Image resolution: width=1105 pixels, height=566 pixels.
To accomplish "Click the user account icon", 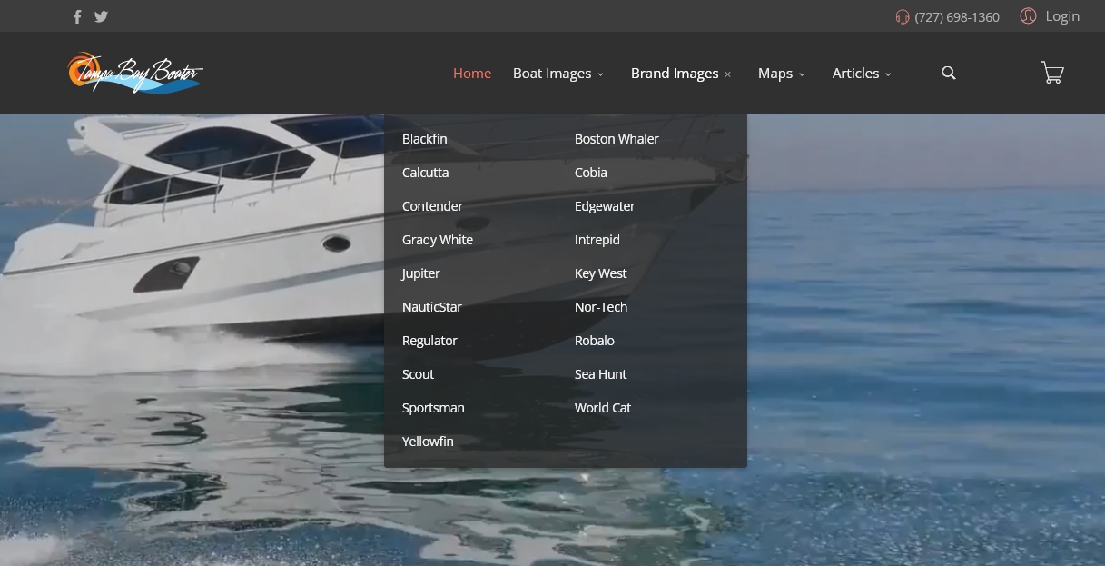I will point(1028,16).
